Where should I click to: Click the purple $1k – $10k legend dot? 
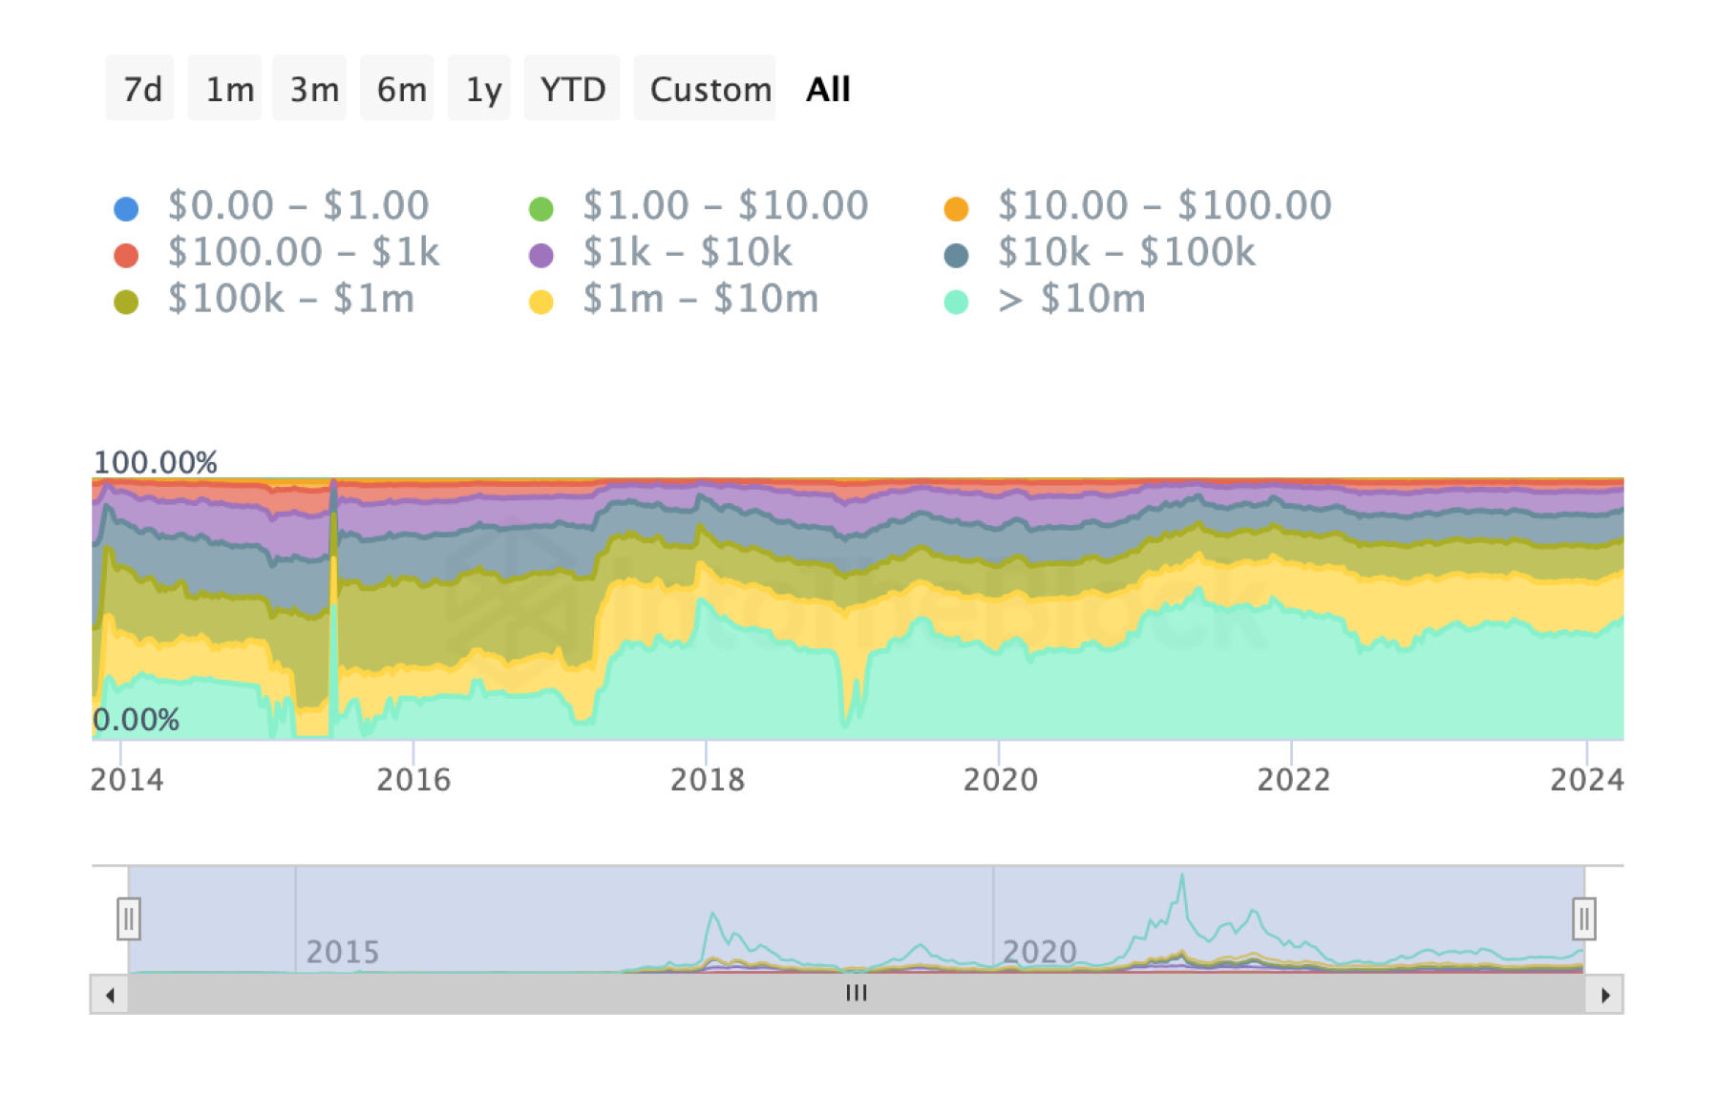[541, 255]
